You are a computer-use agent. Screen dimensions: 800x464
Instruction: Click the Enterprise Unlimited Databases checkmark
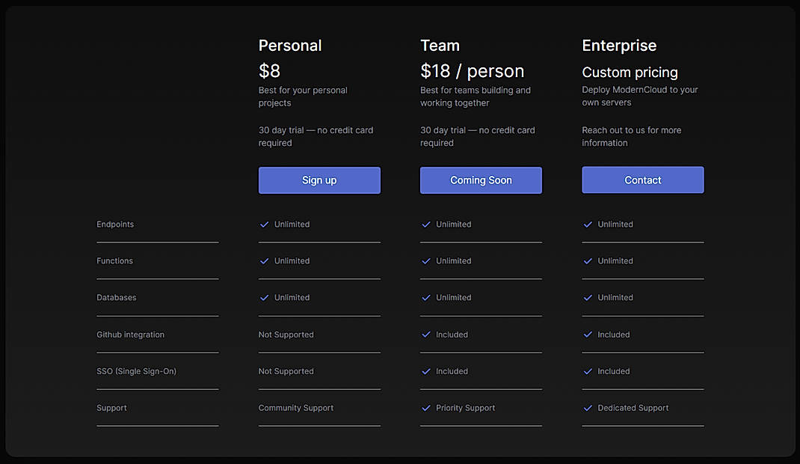click(x=588, y=297)
